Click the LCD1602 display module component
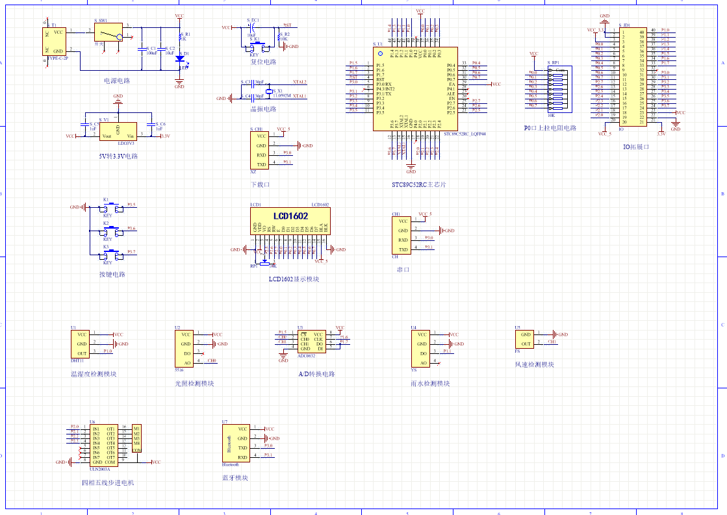727x515 pixels. (x=290, y=221)
